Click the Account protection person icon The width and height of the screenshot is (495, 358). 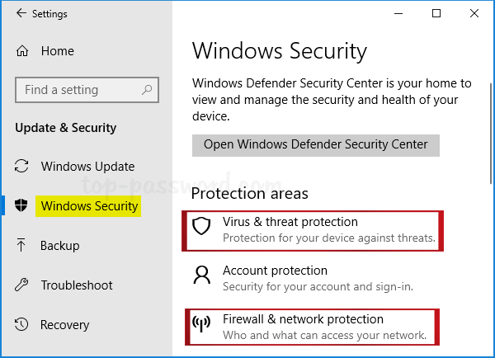click(202, 275)
